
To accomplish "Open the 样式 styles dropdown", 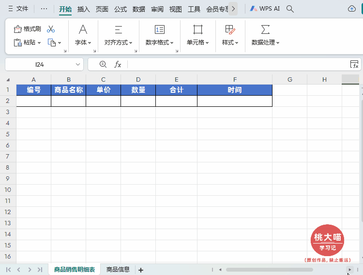I will point(230,35).
